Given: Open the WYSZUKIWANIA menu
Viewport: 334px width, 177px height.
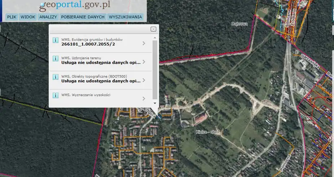Looking at the screenshot, I should [125, 17].
